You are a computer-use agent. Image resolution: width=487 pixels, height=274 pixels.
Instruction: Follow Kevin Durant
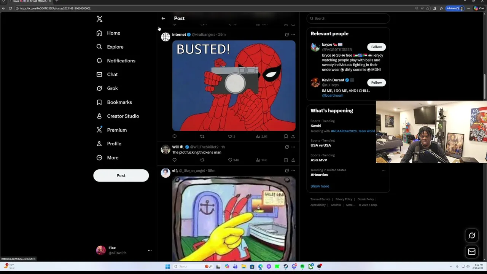pos(376,83)
